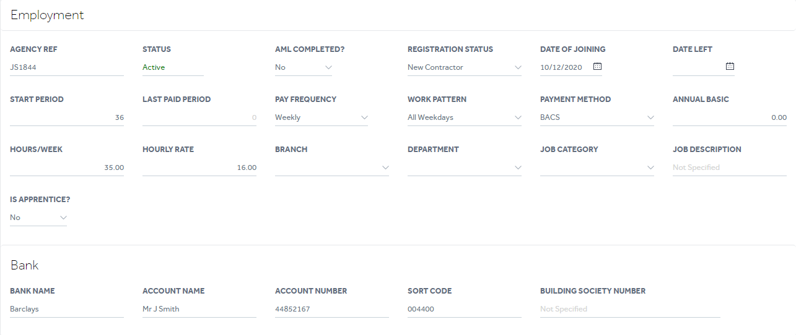Open the Department dropdown

465,167
